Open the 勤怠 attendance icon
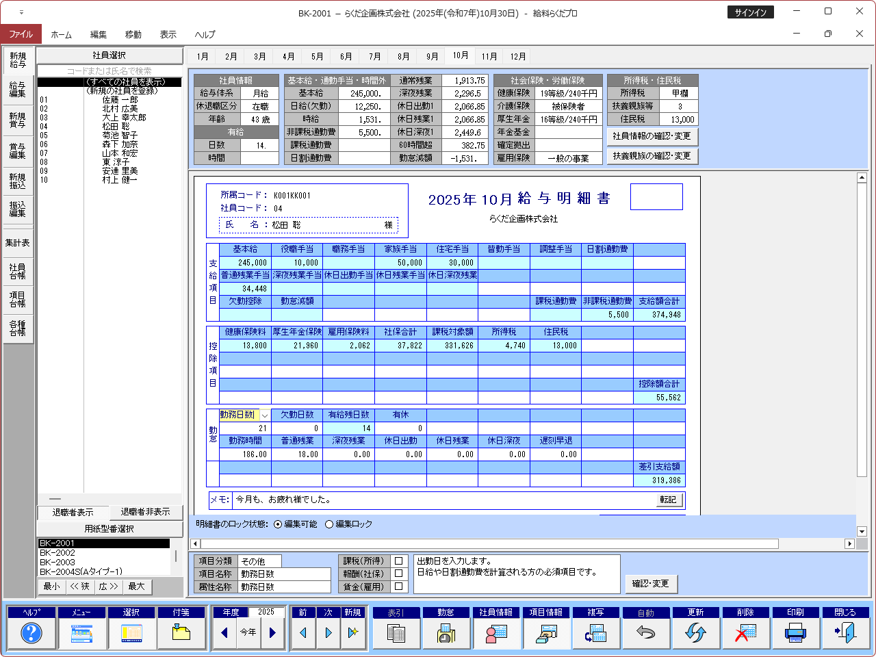 [x=446, y=633]
